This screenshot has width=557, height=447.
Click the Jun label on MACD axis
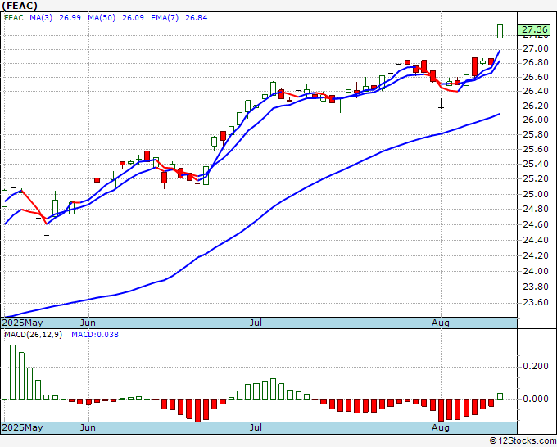[x=88, y=427]
